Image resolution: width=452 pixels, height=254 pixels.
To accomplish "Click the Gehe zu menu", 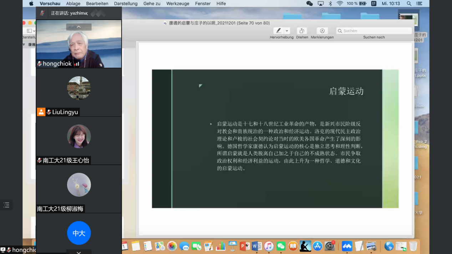I will [x=152, y=4].
